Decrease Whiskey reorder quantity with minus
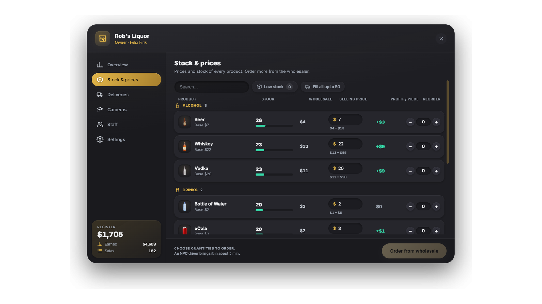Image resolution: width=542 pixels, height=304 pixels. point(410,146)
